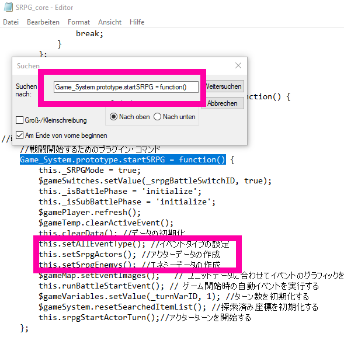Click the highlighted startSRPG function line
The width and height of the screenshot is (344, 337).
pyautogui.click(x=123, y=159)
